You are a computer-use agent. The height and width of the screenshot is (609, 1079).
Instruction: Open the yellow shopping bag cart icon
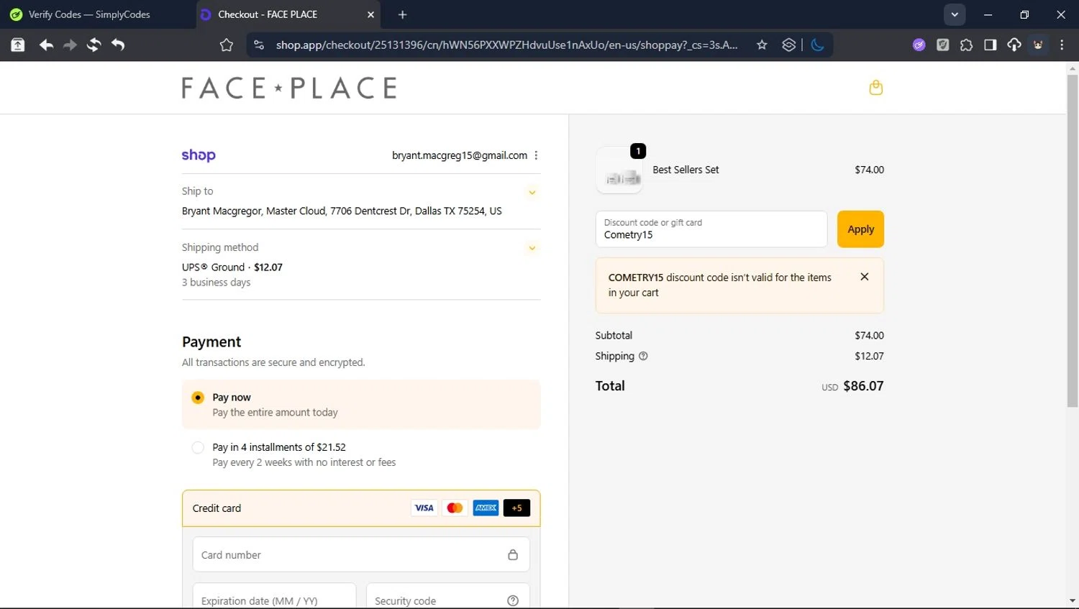pyautogui.click(x=875, y=88)
